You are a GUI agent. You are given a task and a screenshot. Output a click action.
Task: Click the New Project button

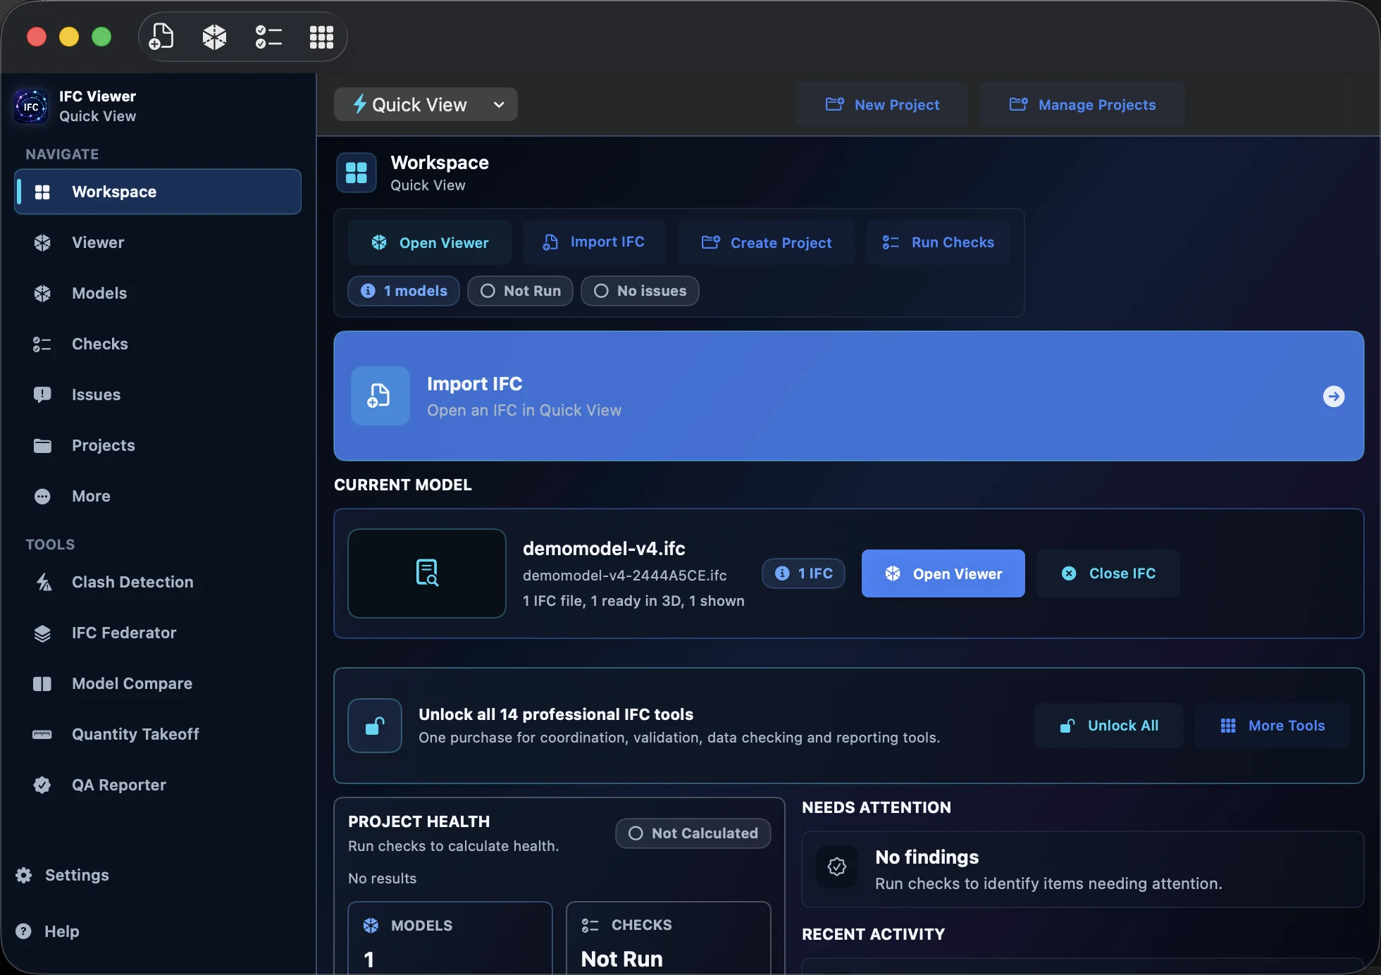882,104
